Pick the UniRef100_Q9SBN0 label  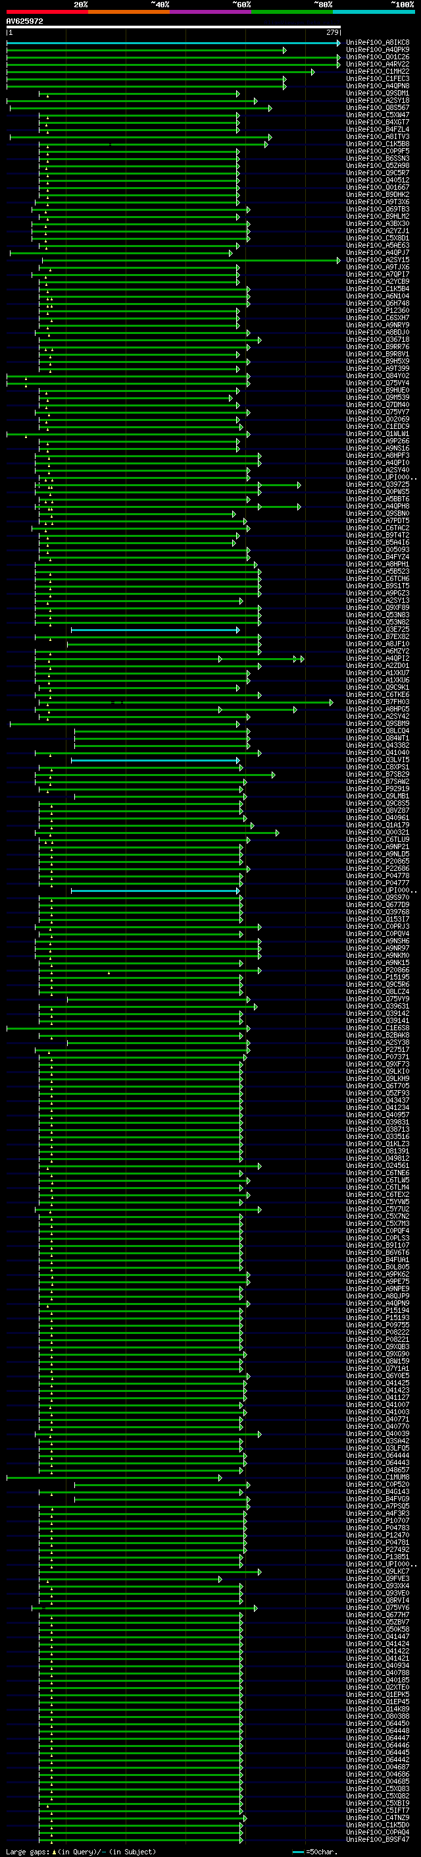point(378,514)
